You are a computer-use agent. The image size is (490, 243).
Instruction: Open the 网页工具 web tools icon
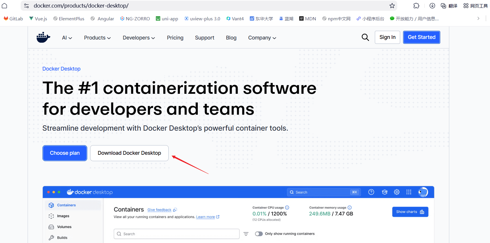click(475, 6)
